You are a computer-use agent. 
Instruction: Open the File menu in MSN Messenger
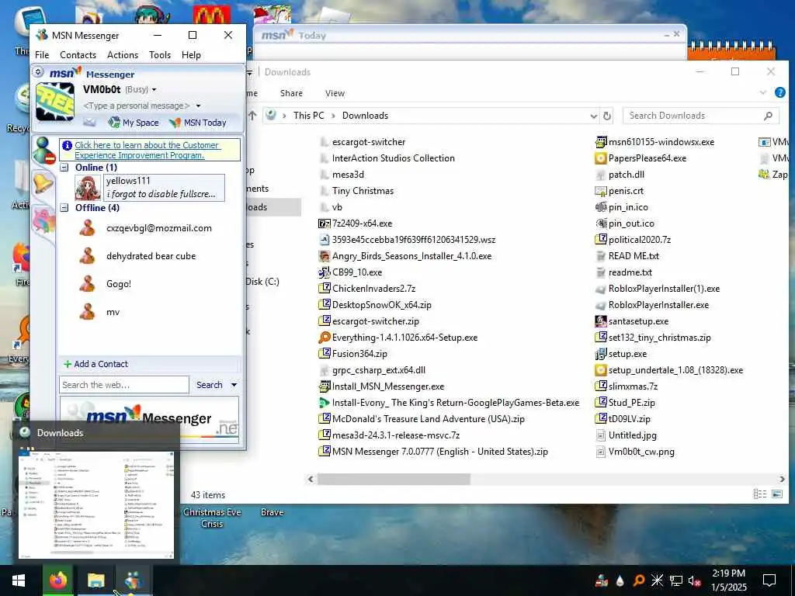[x=42, y=55]
